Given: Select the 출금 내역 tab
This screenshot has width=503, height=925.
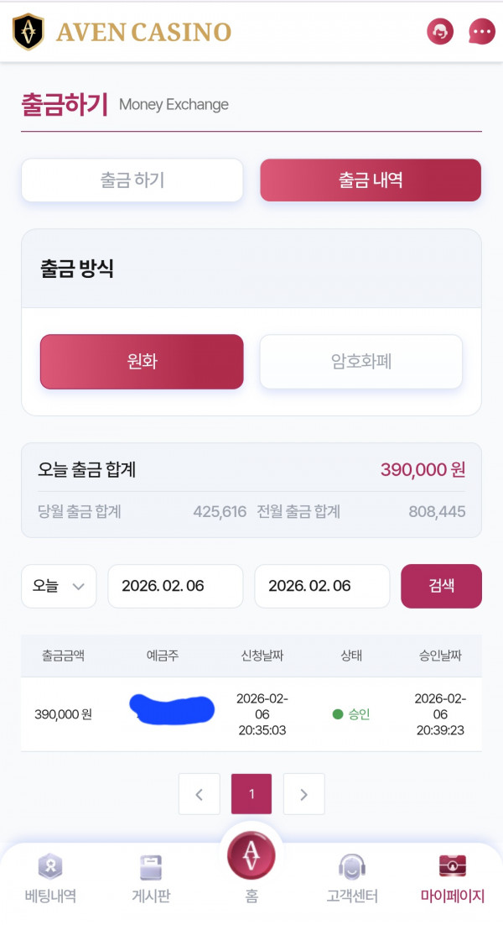Looking at the screenshot, I should pos(370,180).
